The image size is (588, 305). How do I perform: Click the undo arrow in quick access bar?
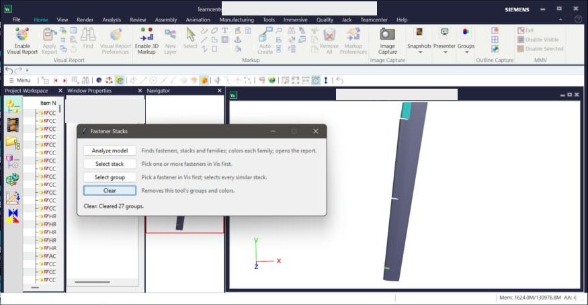click(9, 70)
